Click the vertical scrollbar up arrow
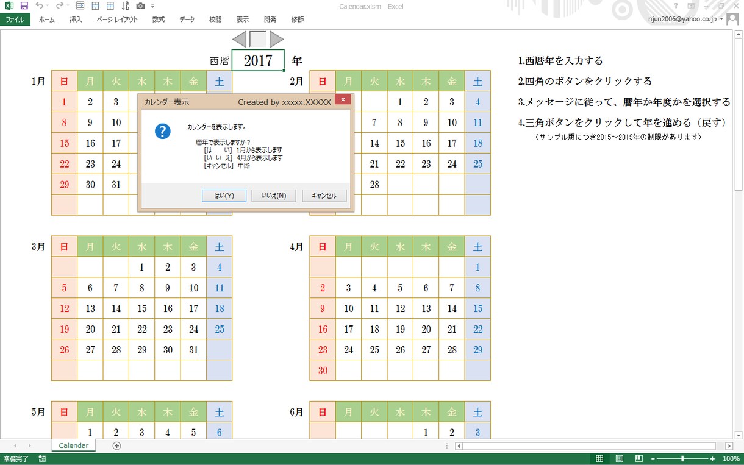 pyautogui.click(x=738, y=35)
